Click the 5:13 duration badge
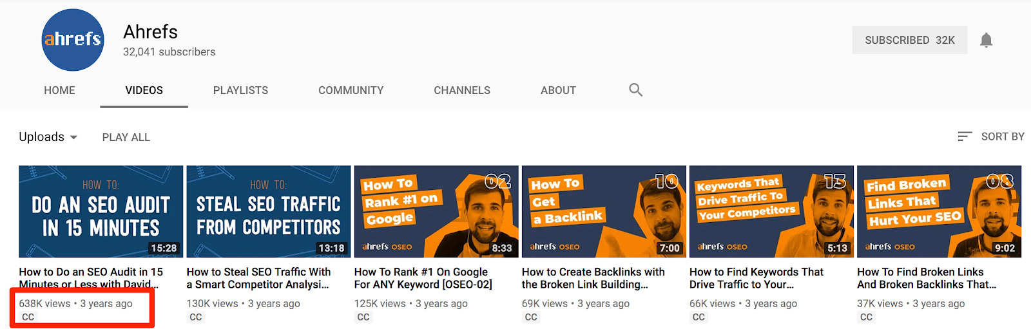The height and width of the screenshot is (329, 1031). [x=837, y=248]
